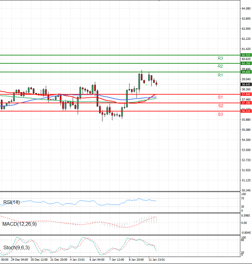This screenshot has height=264, width=252.
Task: Select the R2 resistance label
Action: (220, 67)
